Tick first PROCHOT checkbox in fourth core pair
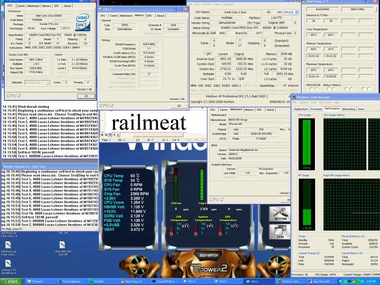 363,89
